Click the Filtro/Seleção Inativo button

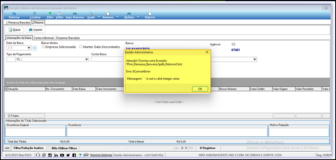(x=28, y=148)
